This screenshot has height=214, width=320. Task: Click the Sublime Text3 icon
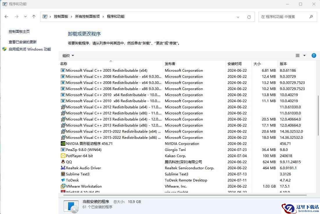tap(63, 174)
